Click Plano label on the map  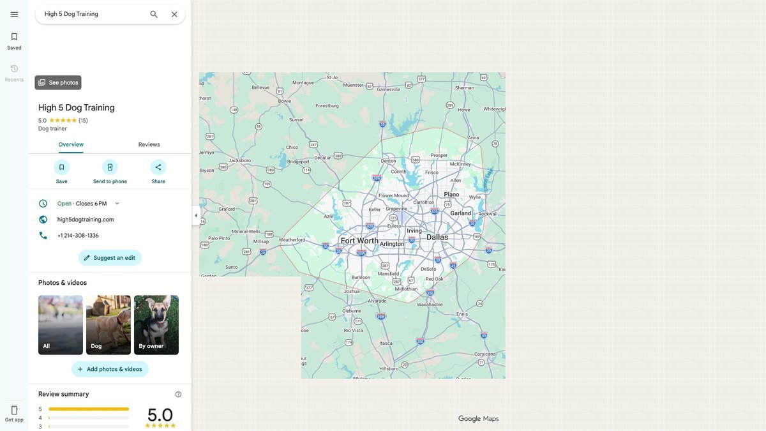[x=451, y=194]
